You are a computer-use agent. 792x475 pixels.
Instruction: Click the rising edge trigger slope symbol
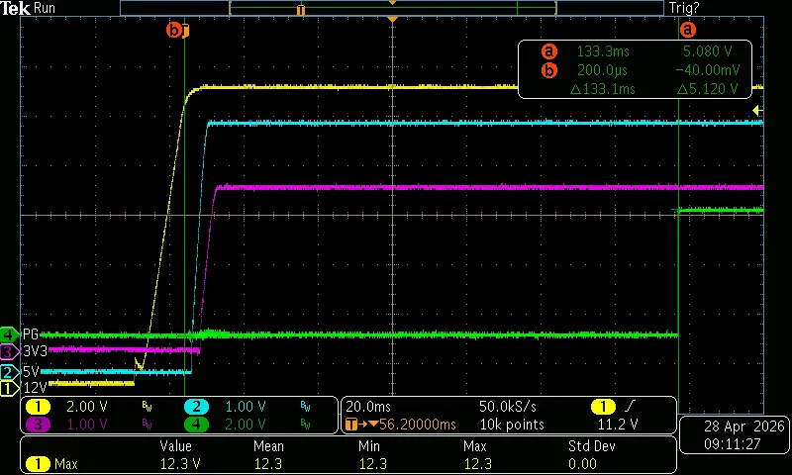pos(630,407)
